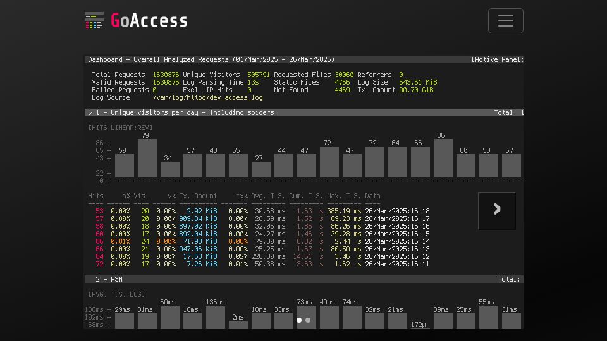Click the row dated 26/Mar/2025:16:11
The width and height of the screenshot is (607, 341).
point(262,264)
